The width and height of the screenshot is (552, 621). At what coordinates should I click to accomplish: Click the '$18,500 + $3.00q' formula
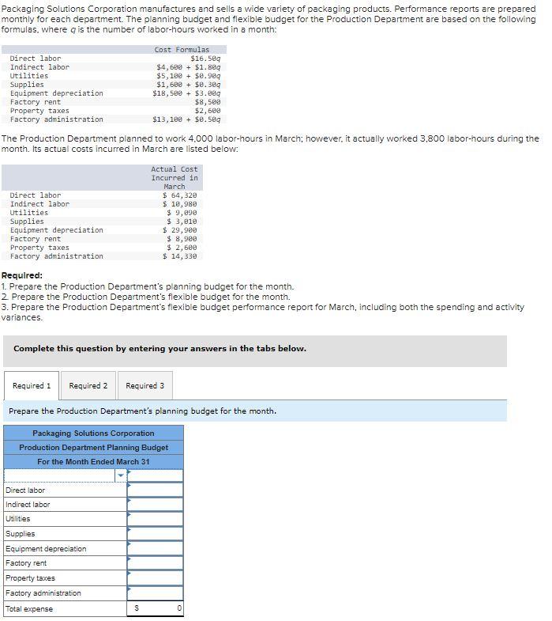pos(186,93)
